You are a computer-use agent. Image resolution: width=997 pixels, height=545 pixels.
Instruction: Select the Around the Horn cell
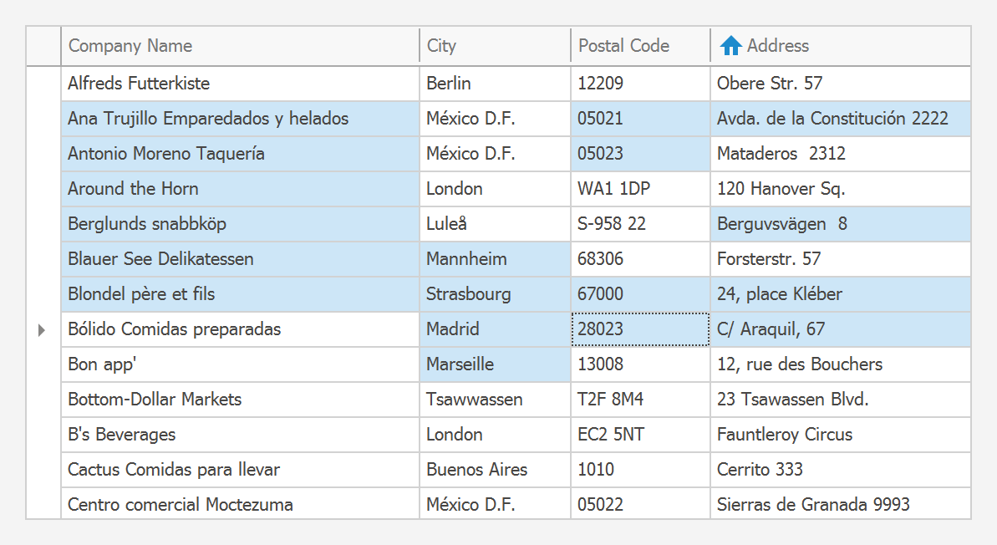[x=133, y=189]
